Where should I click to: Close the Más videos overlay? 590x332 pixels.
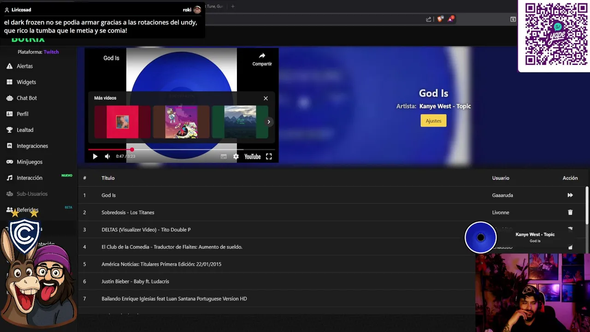[x=265, y=98]
